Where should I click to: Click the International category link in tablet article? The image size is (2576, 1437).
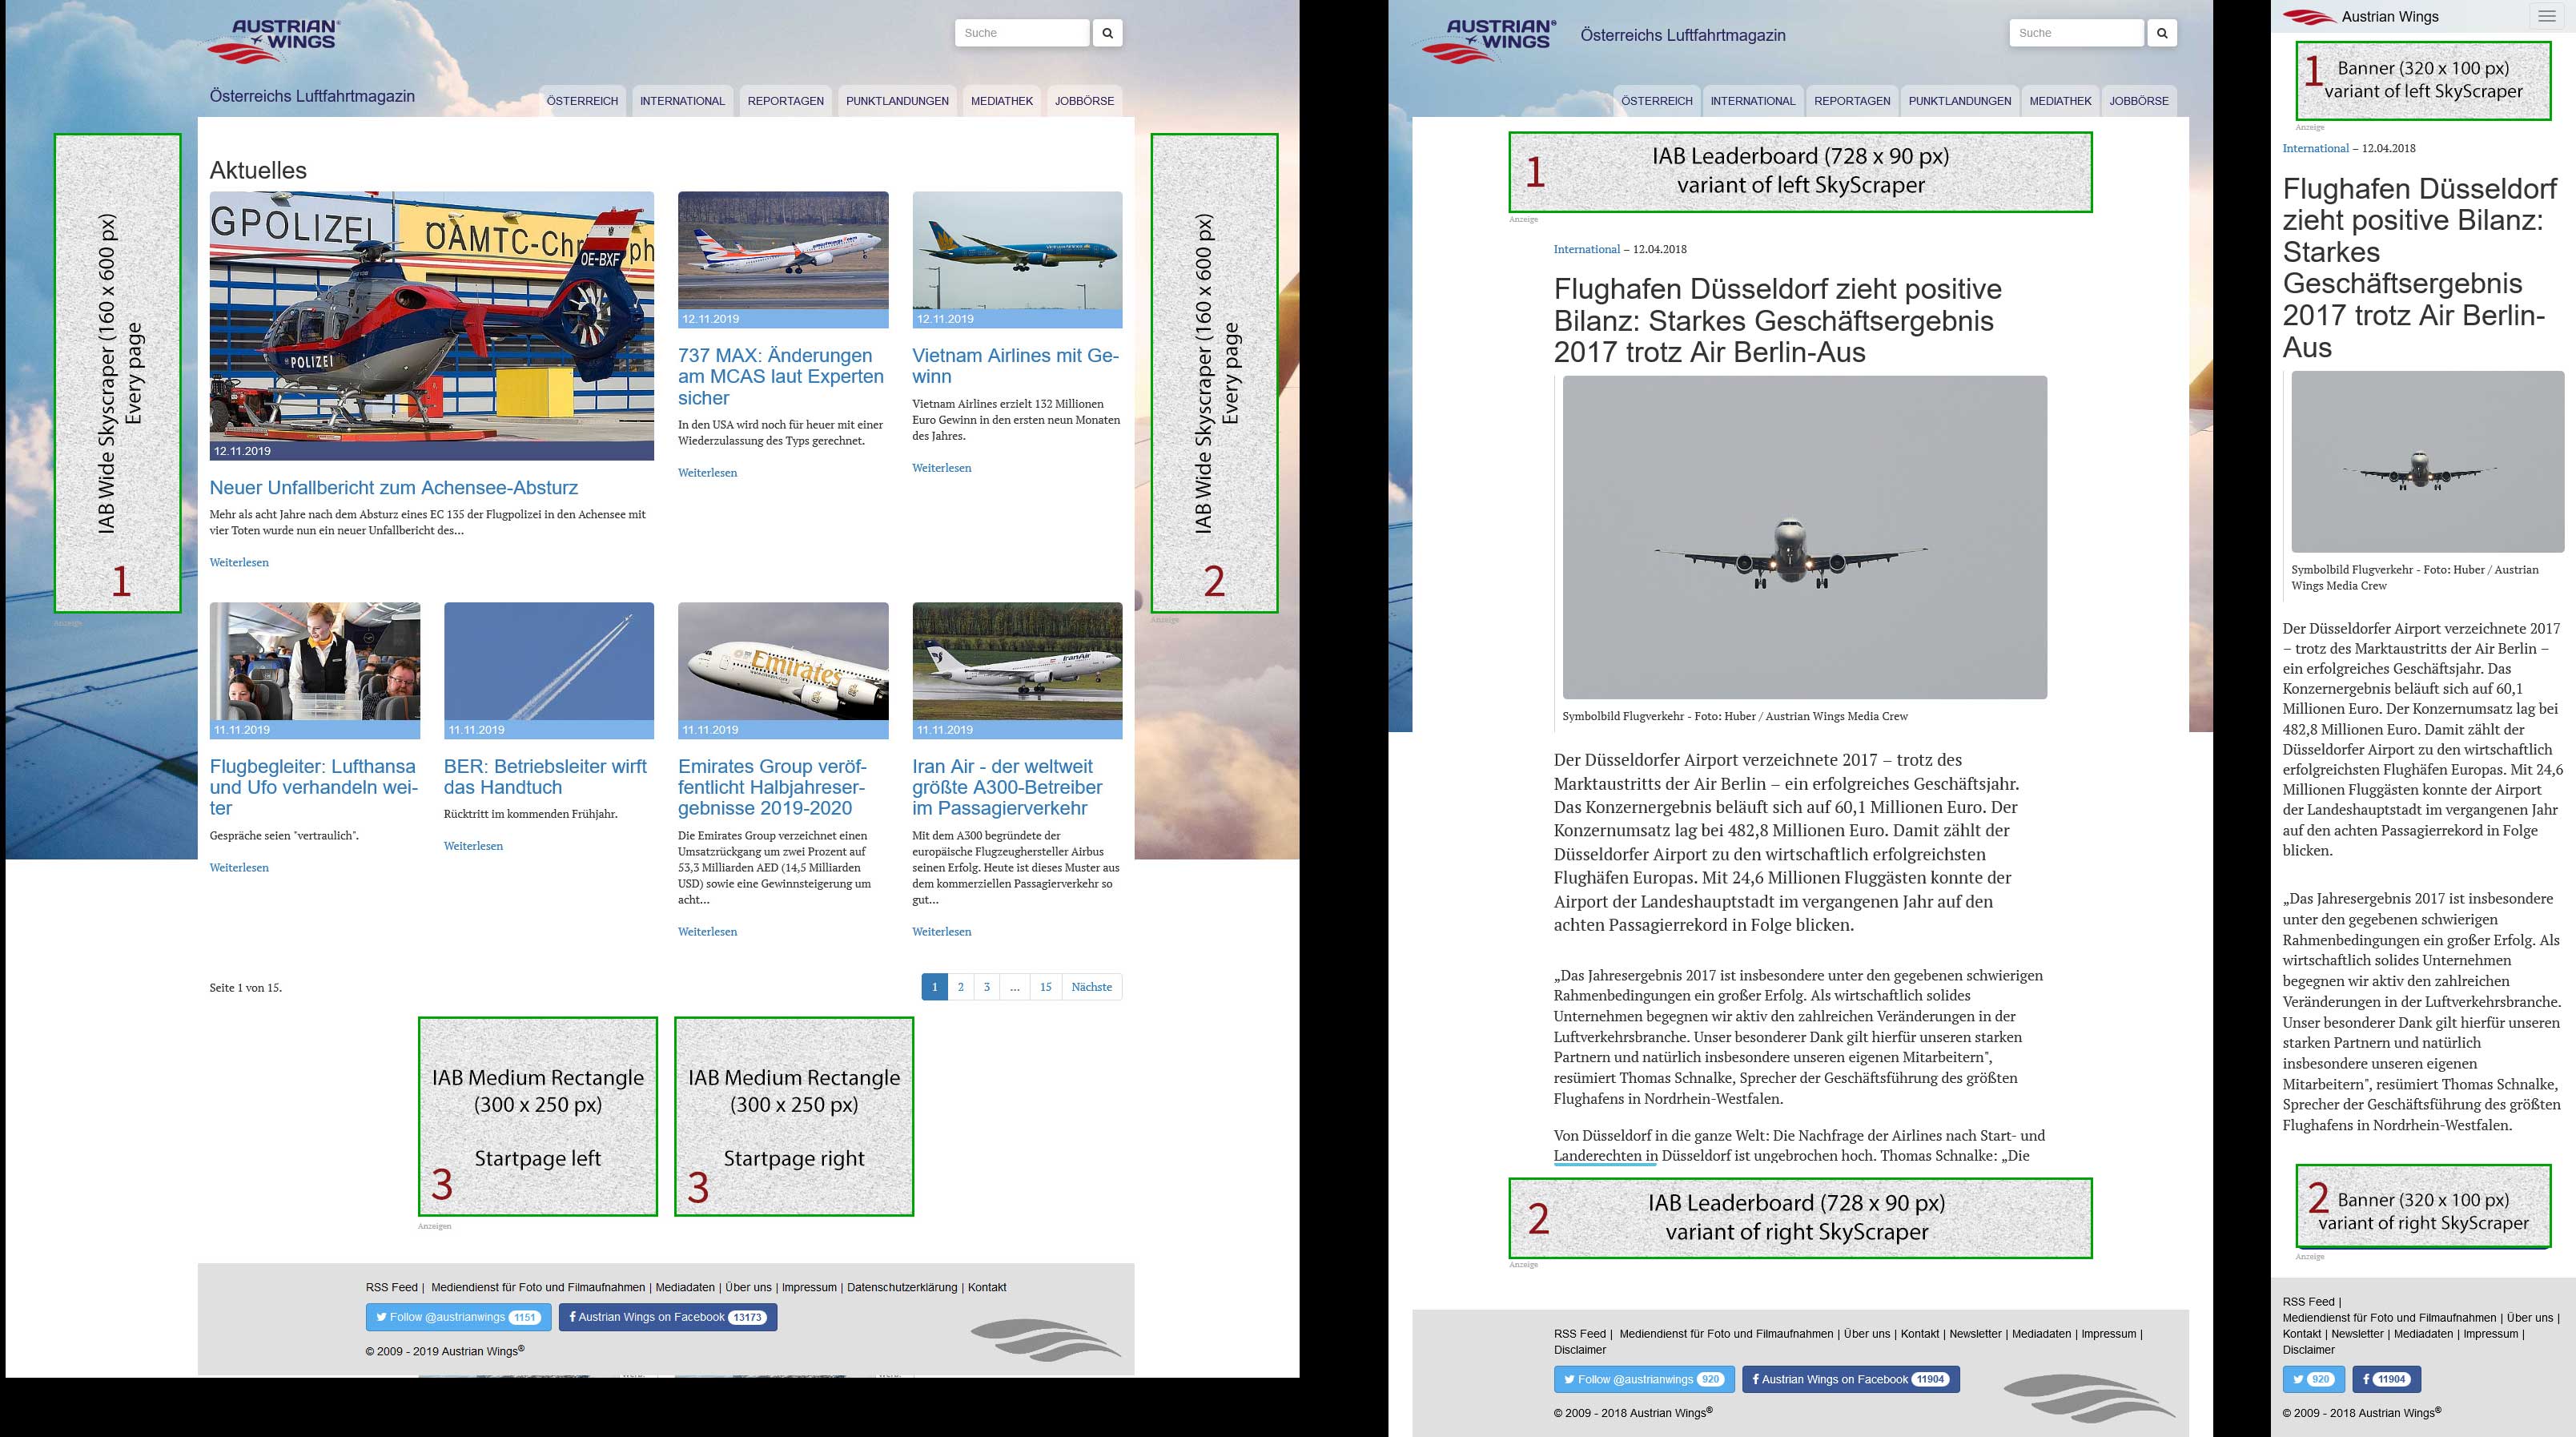1586,249
